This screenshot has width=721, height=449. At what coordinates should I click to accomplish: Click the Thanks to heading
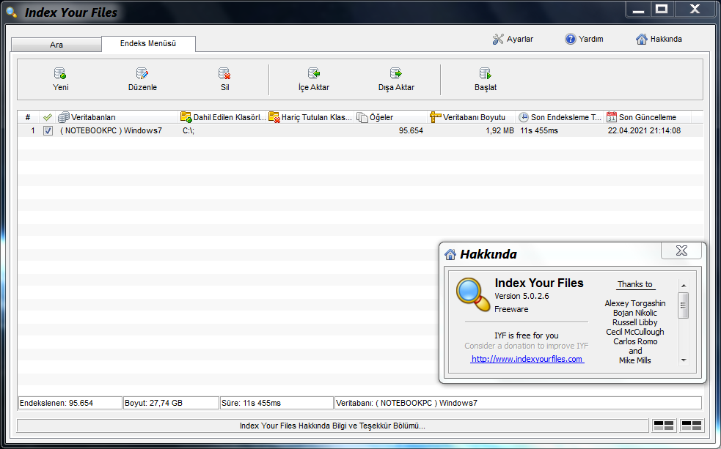click(635, 284)
